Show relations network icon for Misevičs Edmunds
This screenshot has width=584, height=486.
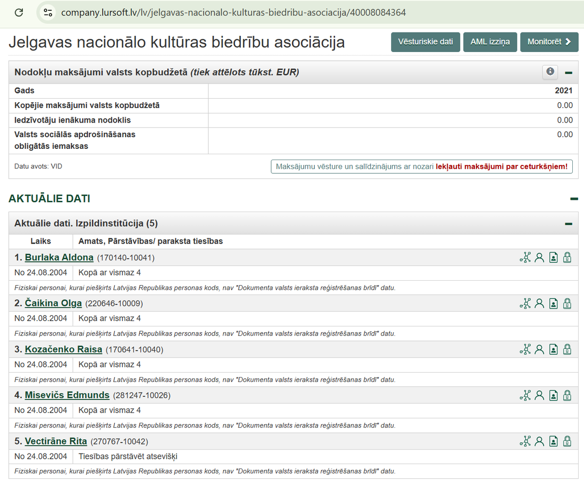[525, 396]
